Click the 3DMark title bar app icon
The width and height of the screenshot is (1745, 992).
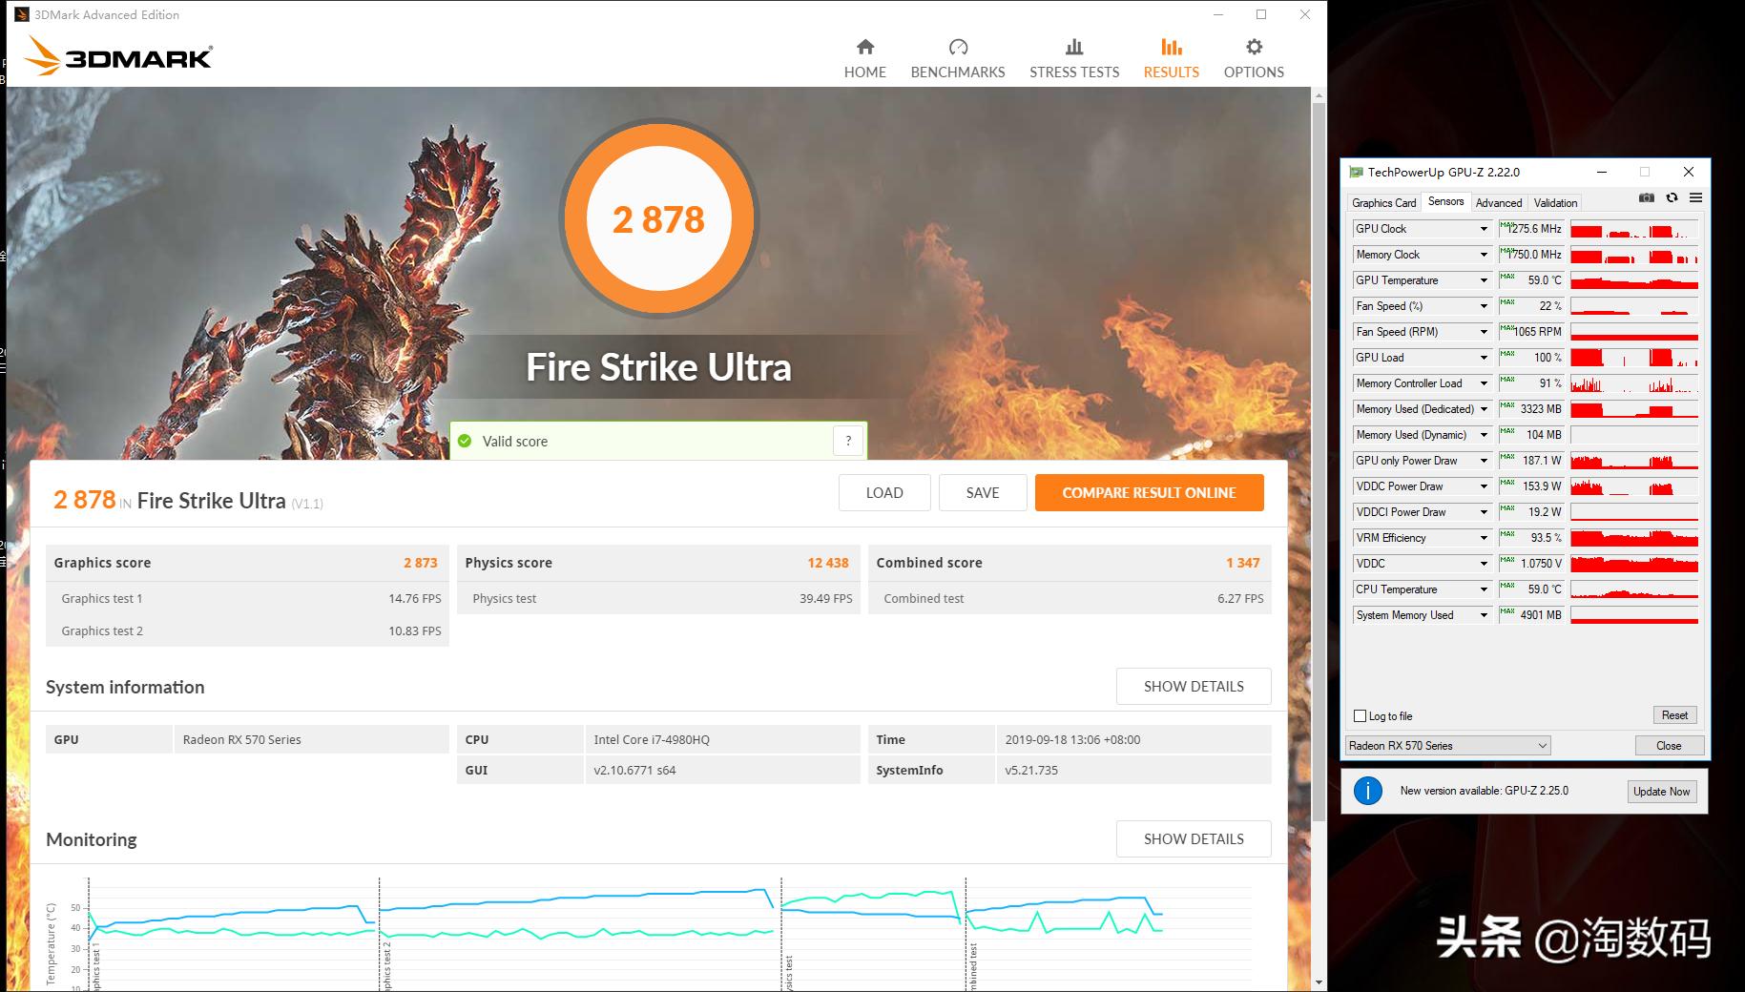pyautogui.click(x=22, y=14)
